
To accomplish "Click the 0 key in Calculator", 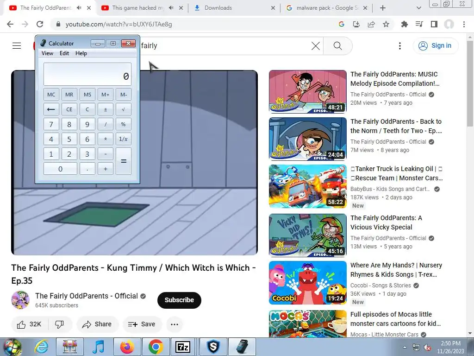I will 60,169.
